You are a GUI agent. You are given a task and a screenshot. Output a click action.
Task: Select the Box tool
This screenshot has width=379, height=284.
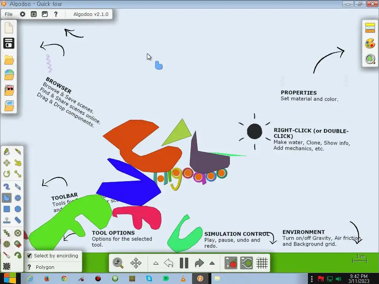(7, 209)
